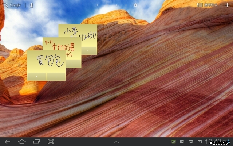The height and width of the screenshot is (146, 233).
Task: Tap plus button on 買包包 note
Action: pyautogui.click(x=36, y=77)
